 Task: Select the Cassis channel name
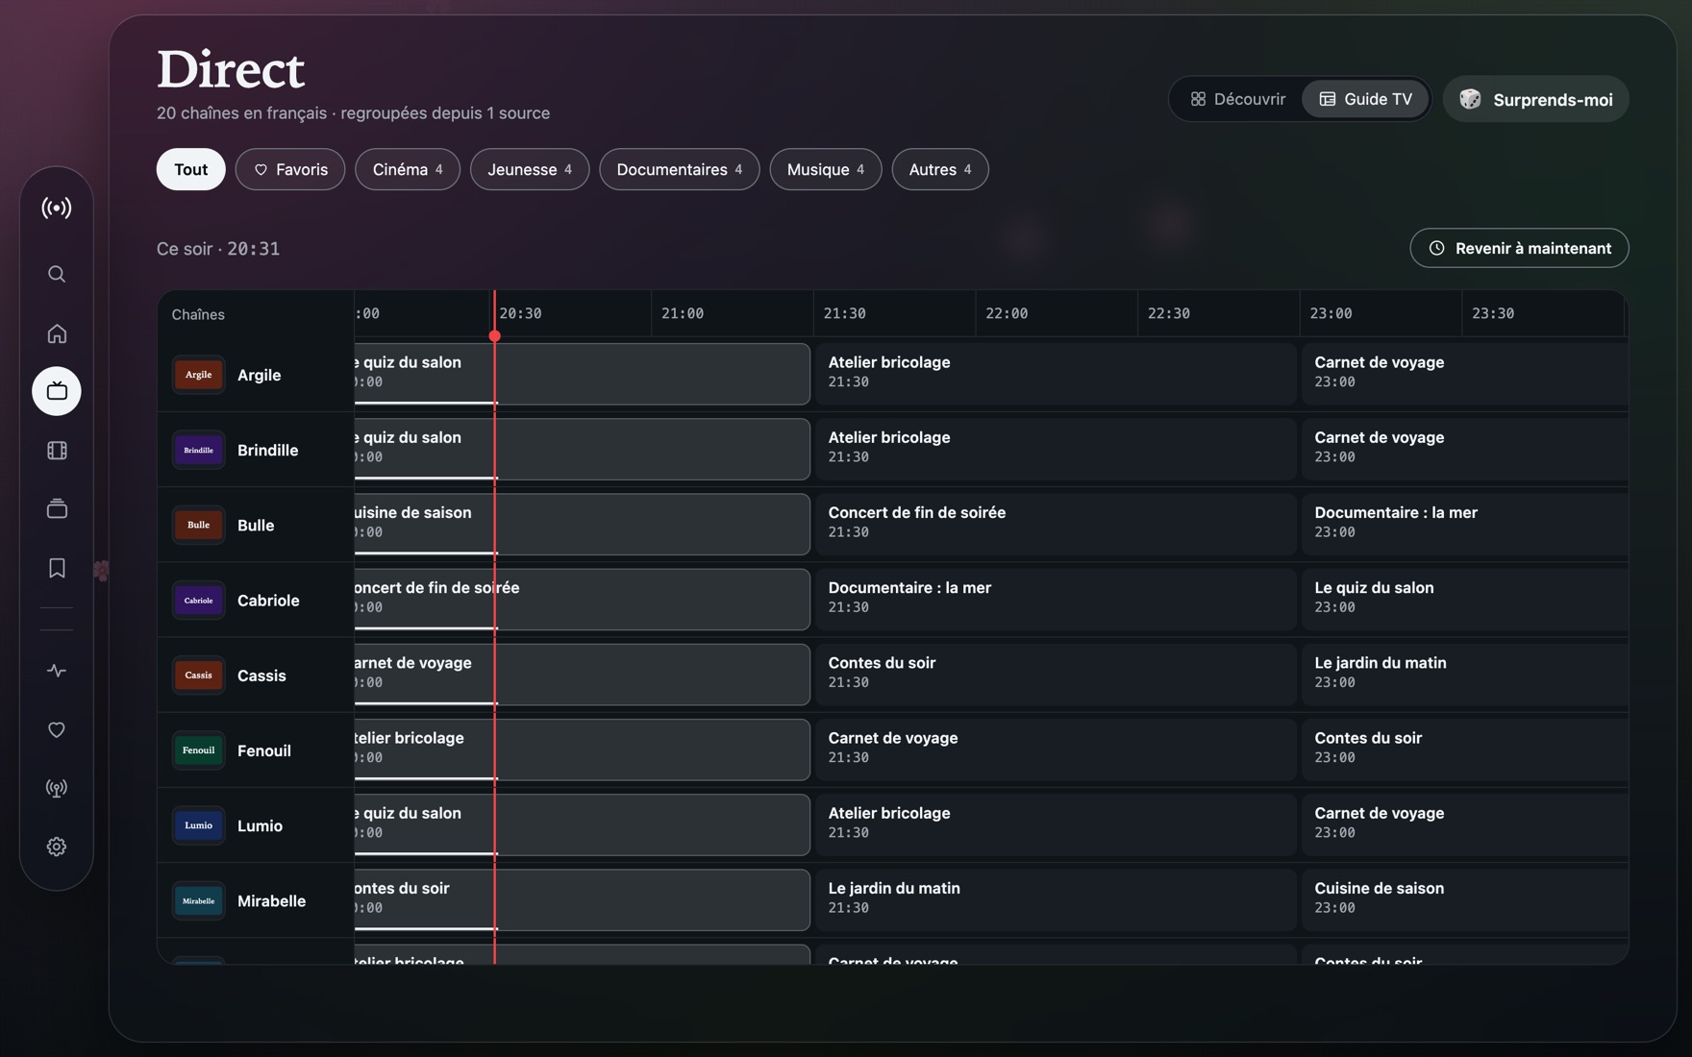(261, 676)
